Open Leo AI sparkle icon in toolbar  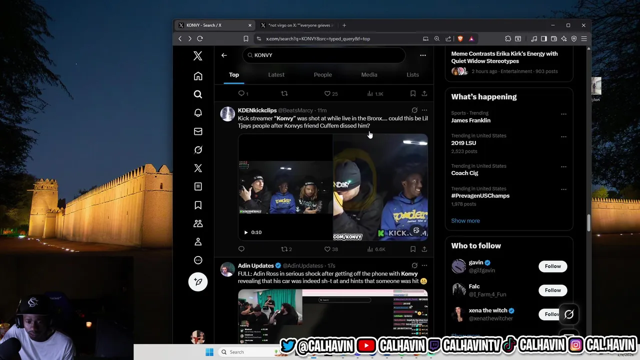(x=564, y=38)
